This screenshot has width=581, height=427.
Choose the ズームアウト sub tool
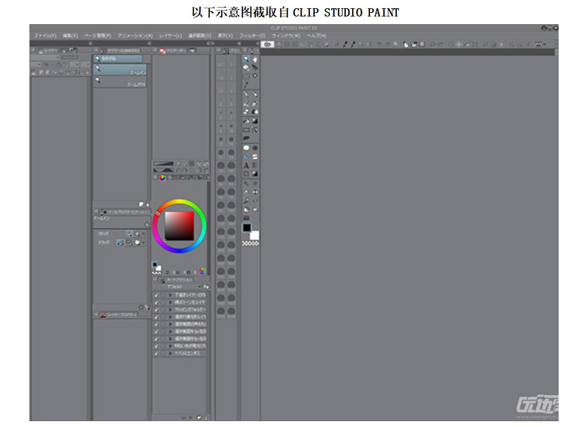(120, 82)
